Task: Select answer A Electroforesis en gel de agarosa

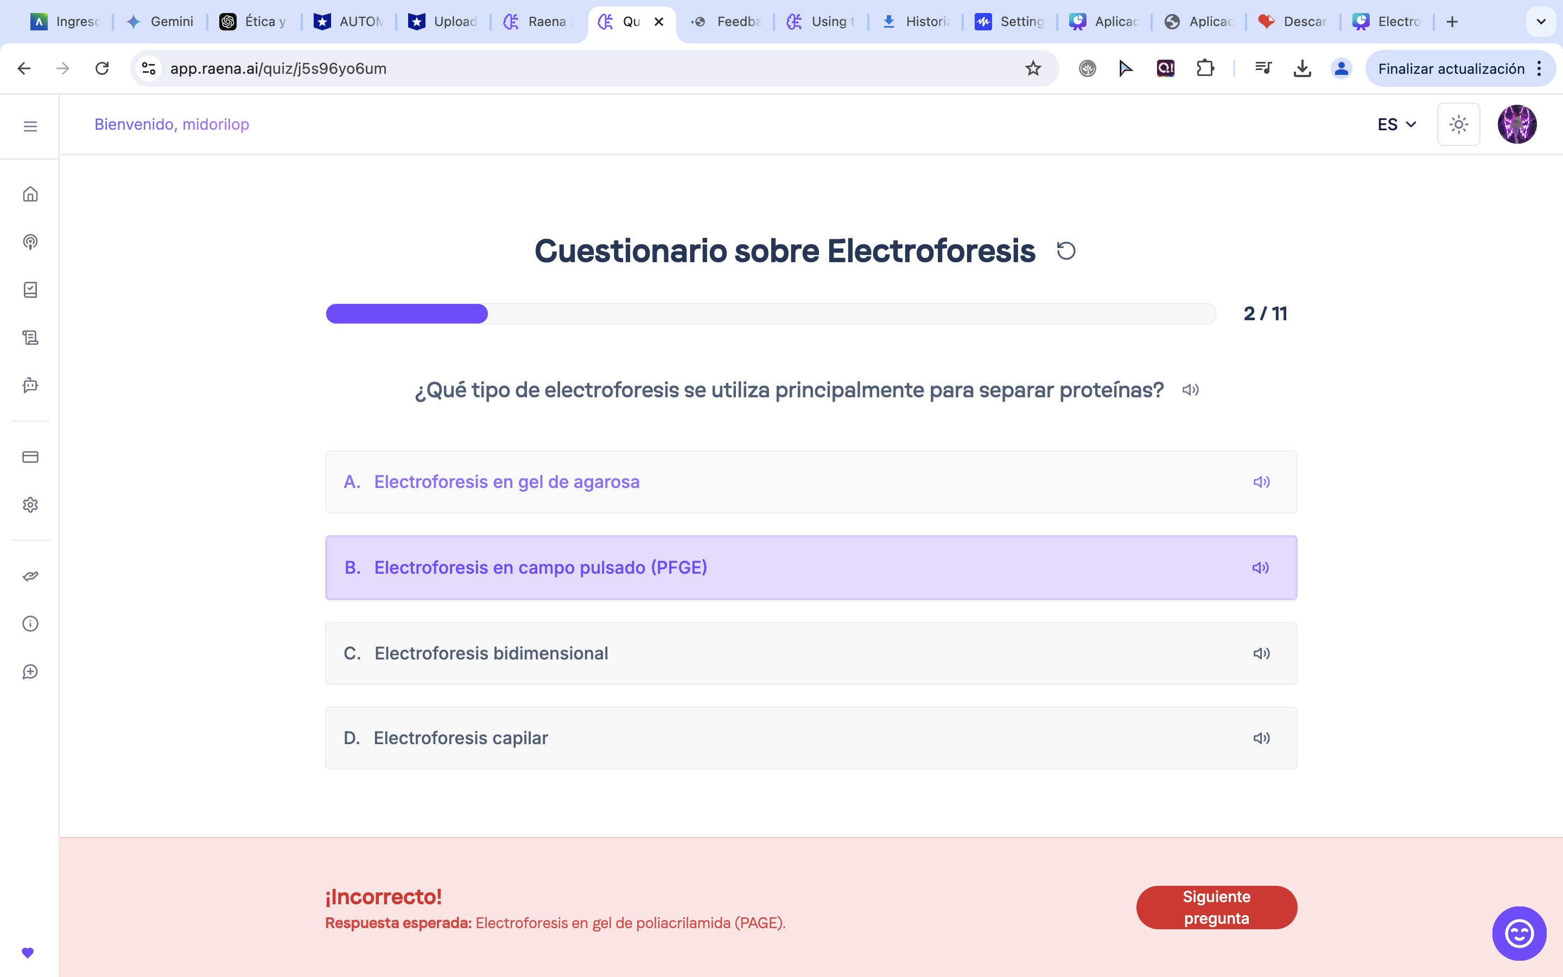Action: (x=811, y=482)
